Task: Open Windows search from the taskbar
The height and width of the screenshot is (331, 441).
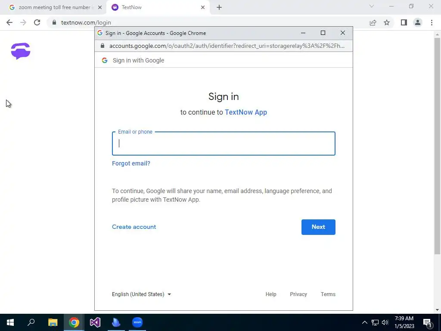Action: pyautogui.click(x=31, y=322)
